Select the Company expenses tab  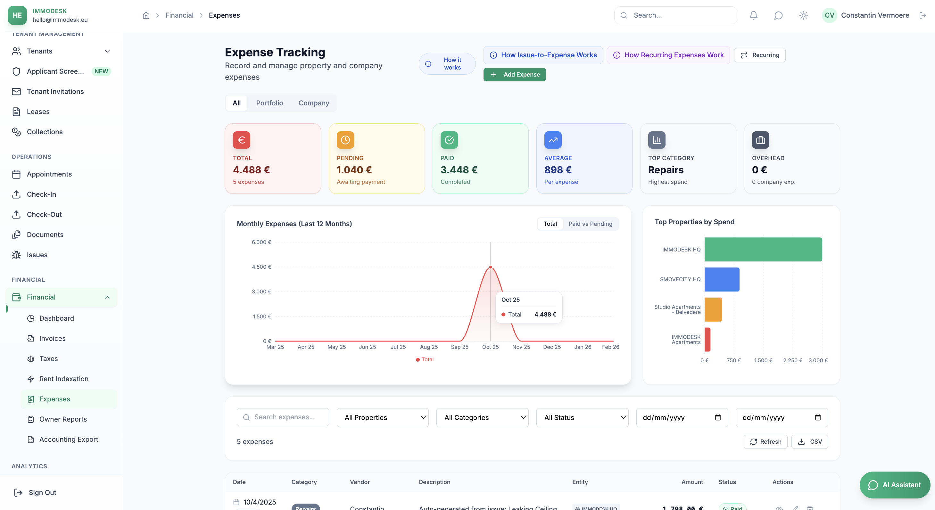(314, 103)
